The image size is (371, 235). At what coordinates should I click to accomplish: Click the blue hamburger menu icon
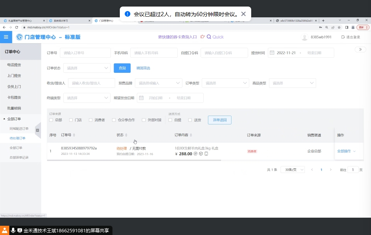tap(6, 37)
